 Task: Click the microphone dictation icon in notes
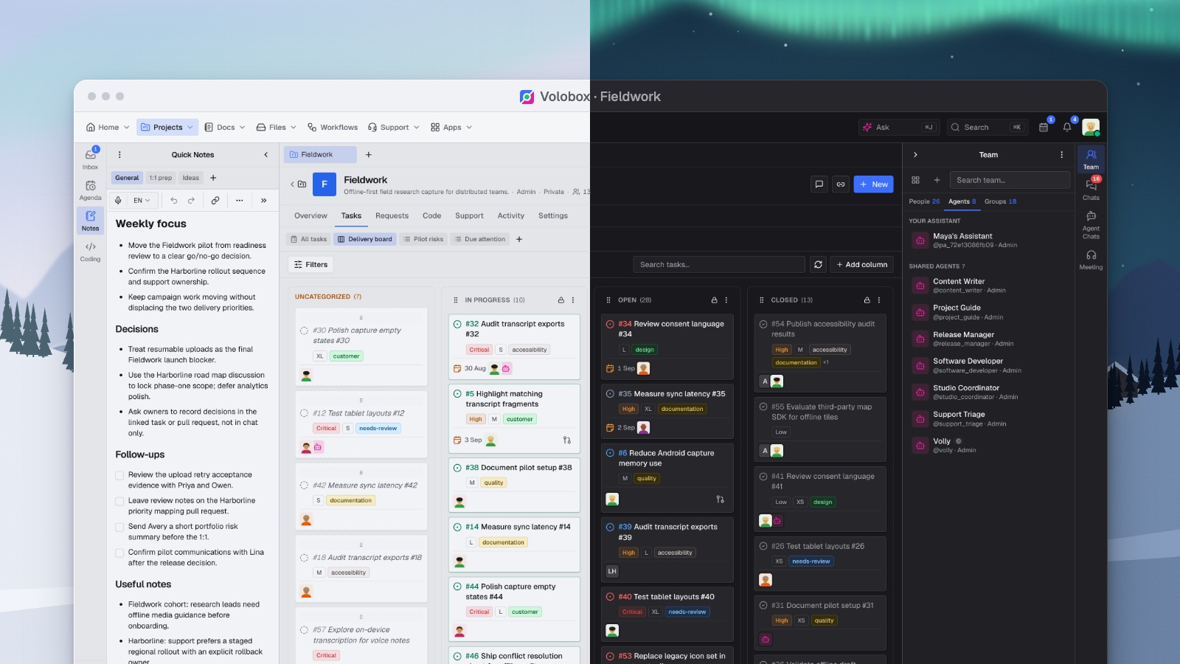click(x=118, y=200)
